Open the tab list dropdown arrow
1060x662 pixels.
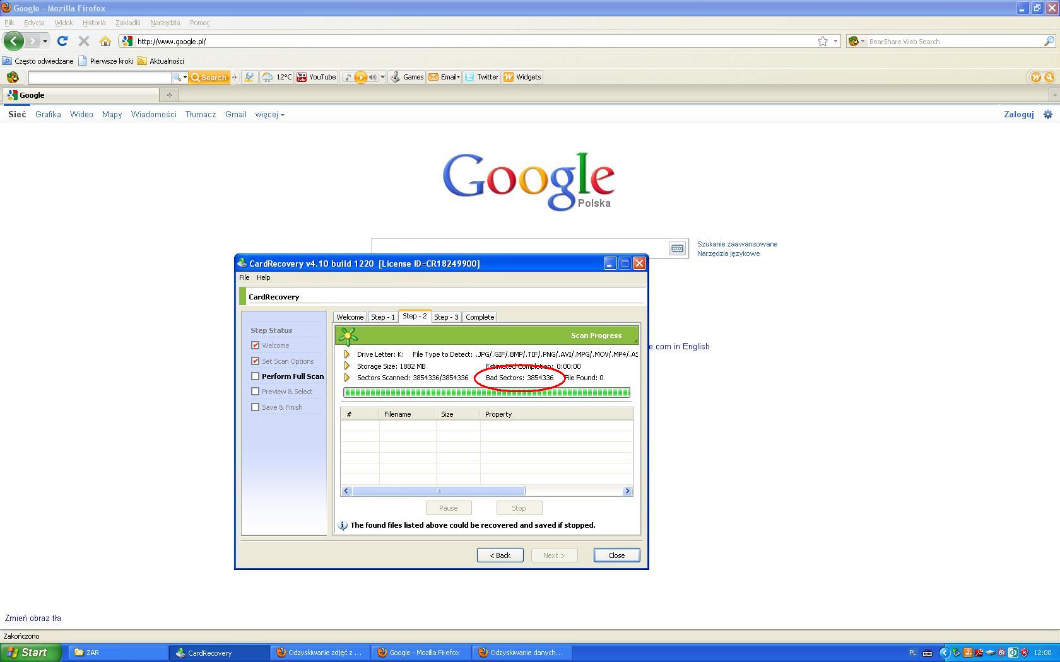[x=1054, y=95]
